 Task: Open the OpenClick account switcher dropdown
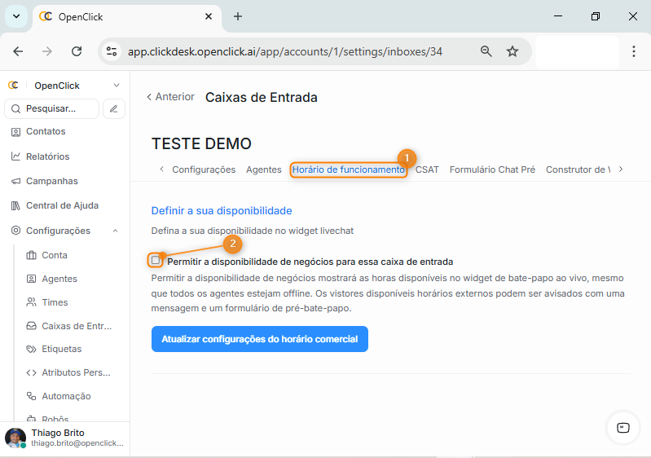tap(116, 86)
